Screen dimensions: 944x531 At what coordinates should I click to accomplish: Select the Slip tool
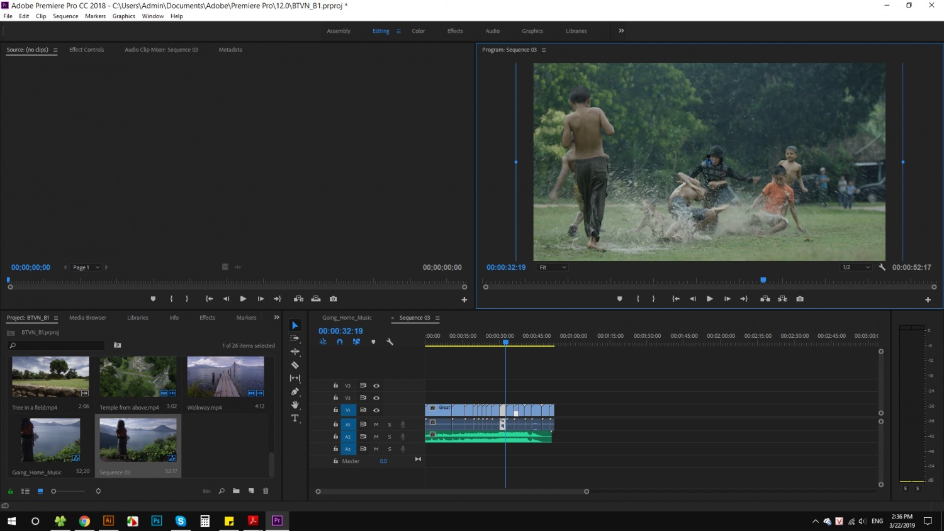295,378
